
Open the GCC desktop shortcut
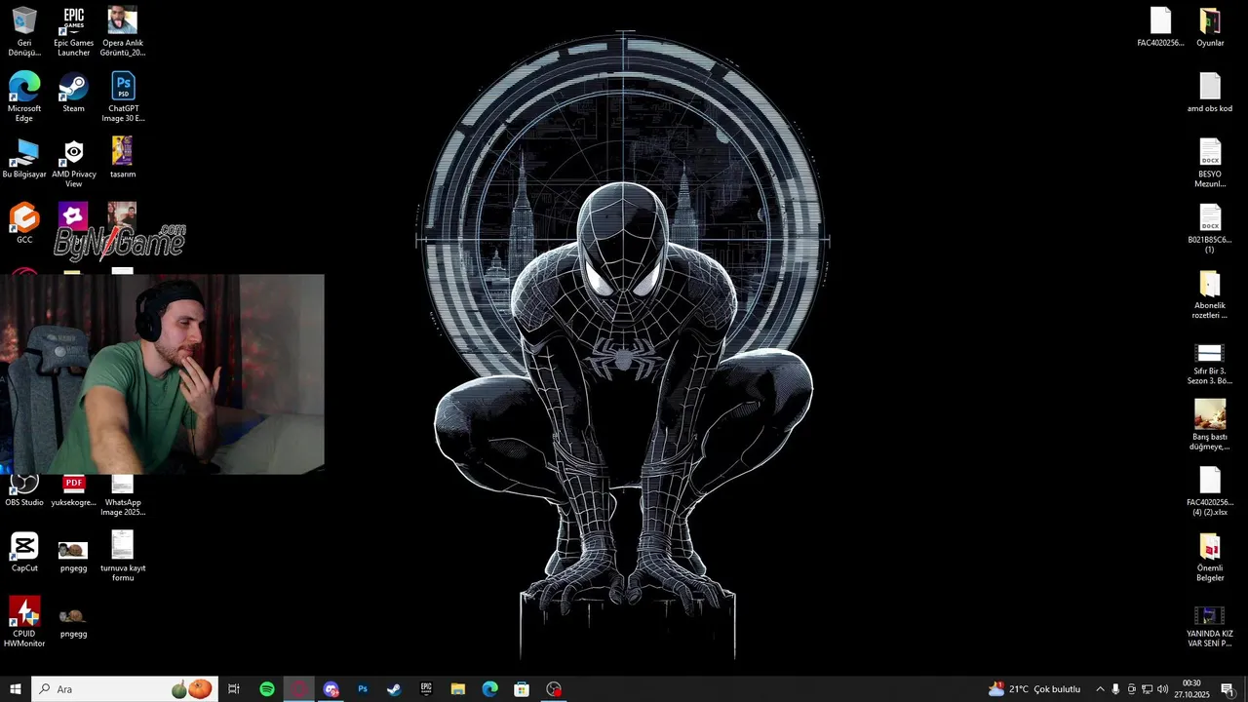coord(24,223)
